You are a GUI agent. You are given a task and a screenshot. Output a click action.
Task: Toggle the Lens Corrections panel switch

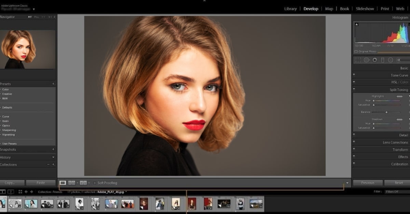coord(354,142)
